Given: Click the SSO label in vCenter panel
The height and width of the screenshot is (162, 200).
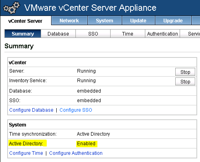Looking at the screenshot, I should [x=15, y=101].
